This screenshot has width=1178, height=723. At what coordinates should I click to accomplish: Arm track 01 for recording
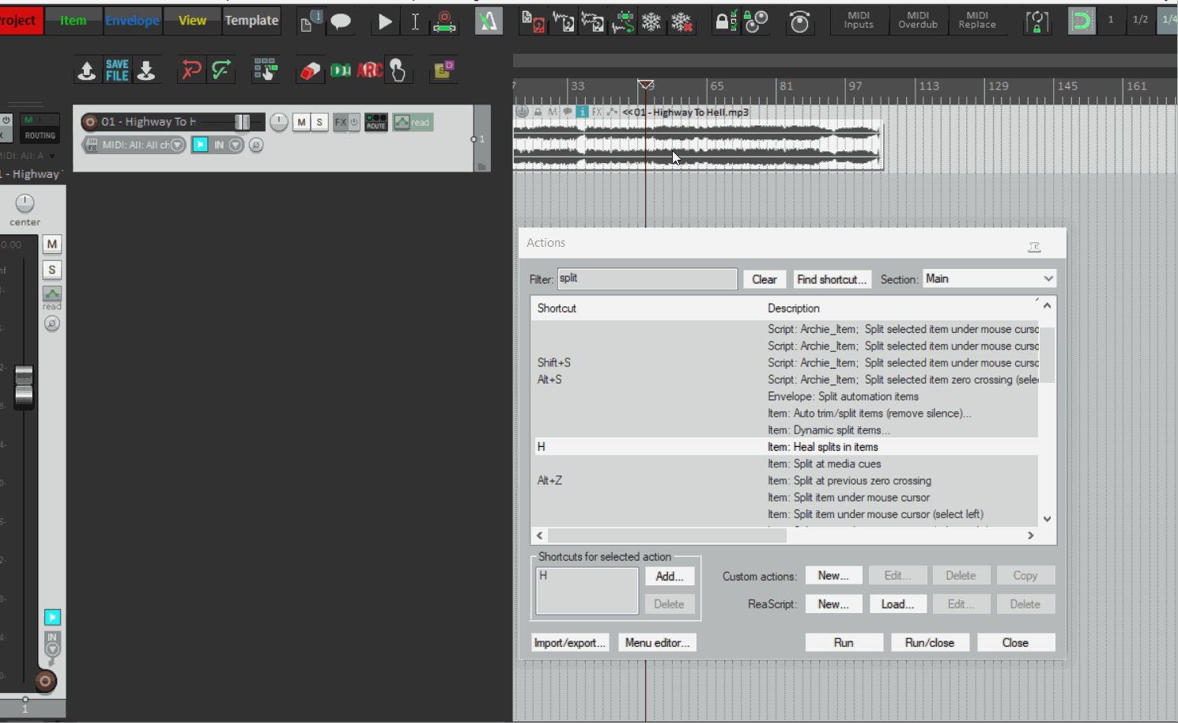pyautogui.click(x=90, y=122)
